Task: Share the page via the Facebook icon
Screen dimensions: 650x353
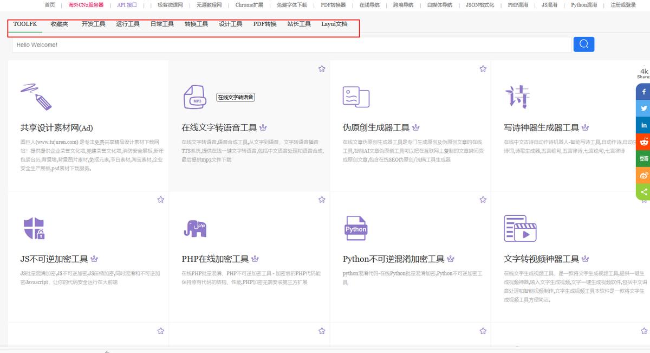Action: (643, 91)
